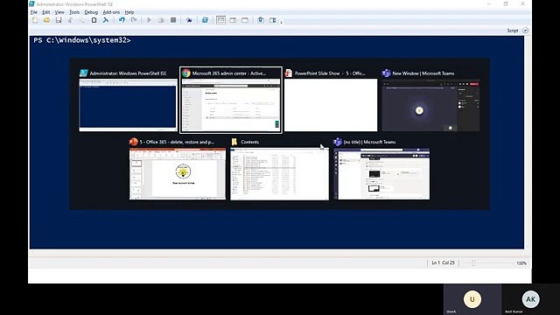Viewport: 560px width, 315px height.
Task: Click the Script label near the chevron
Action: coord(513,31)
